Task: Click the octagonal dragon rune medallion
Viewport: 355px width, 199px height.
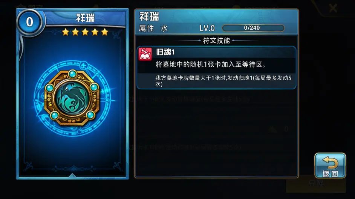Action: pyautogui.click(x=72, y=98)
